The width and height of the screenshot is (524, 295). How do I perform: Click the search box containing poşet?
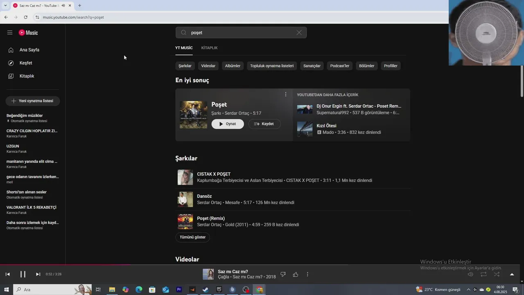(x=242, y=33)
